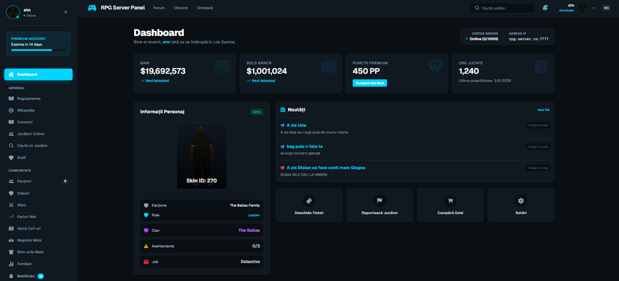Open Forum in top navigation
Screen dimensions: 619x281
(158, 8)
